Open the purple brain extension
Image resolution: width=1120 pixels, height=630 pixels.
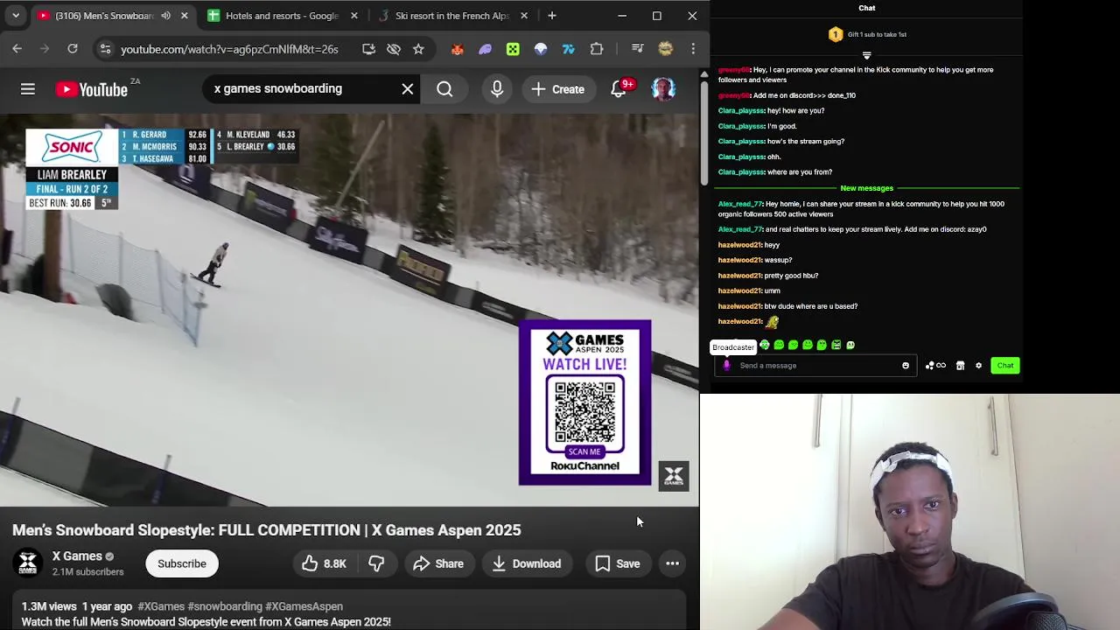485,49
